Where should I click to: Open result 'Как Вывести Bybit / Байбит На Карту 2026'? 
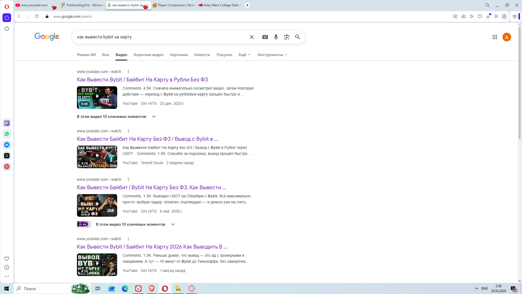152,247
